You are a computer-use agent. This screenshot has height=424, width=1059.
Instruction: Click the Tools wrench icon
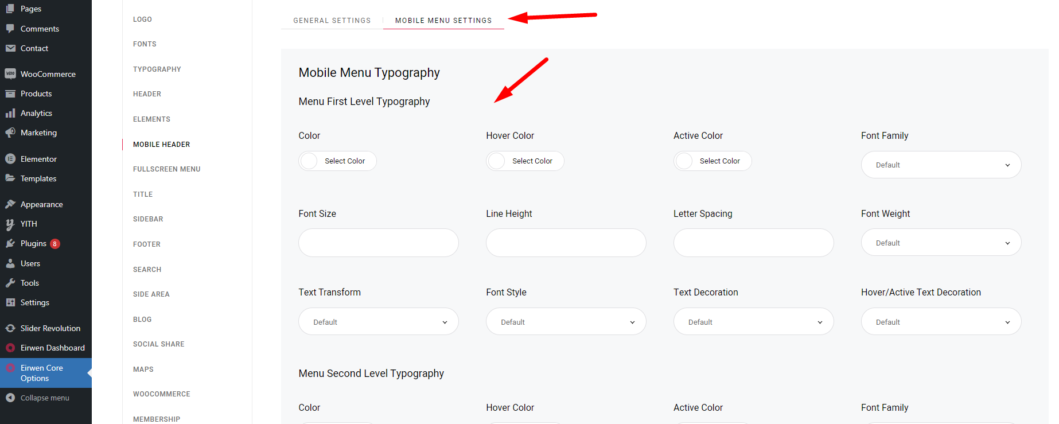point(10,283)
